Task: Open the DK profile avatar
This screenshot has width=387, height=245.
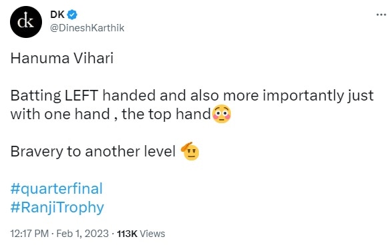Action: (26, 22)
